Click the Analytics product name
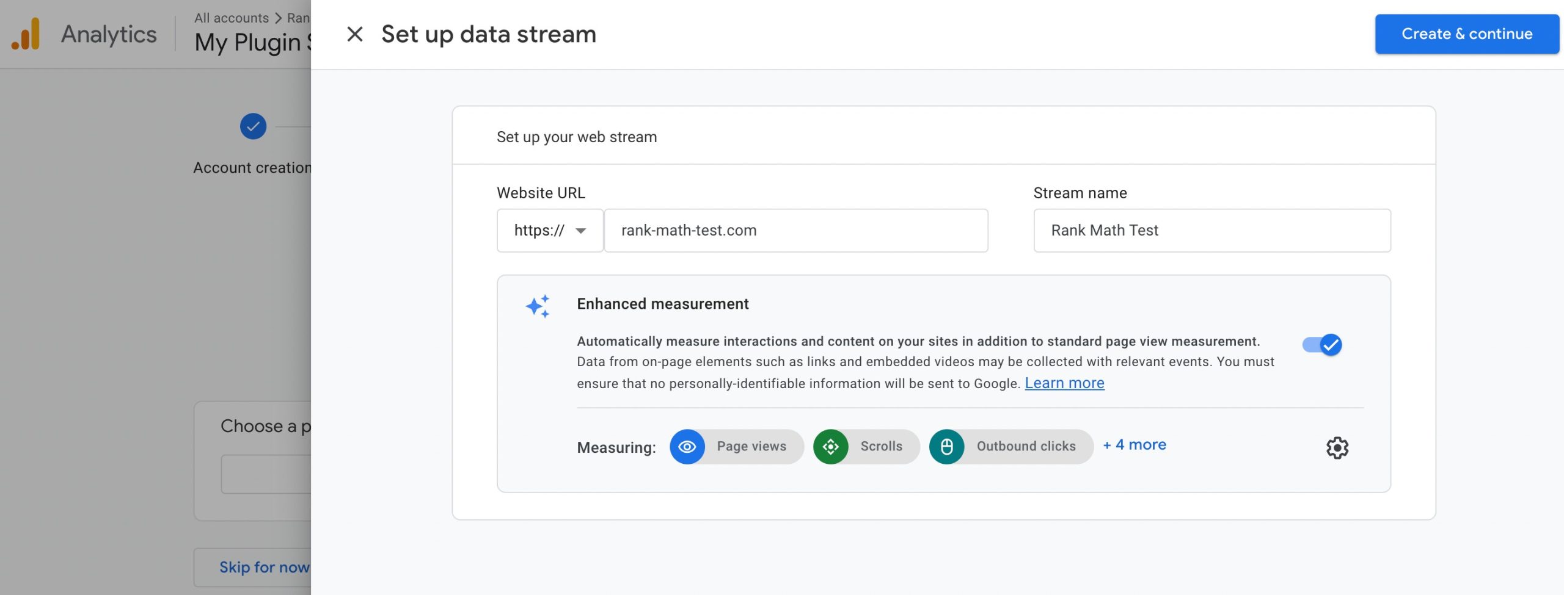Image resolution: width=1564 pixels, height=595 pixels. [x=109, y=34]
